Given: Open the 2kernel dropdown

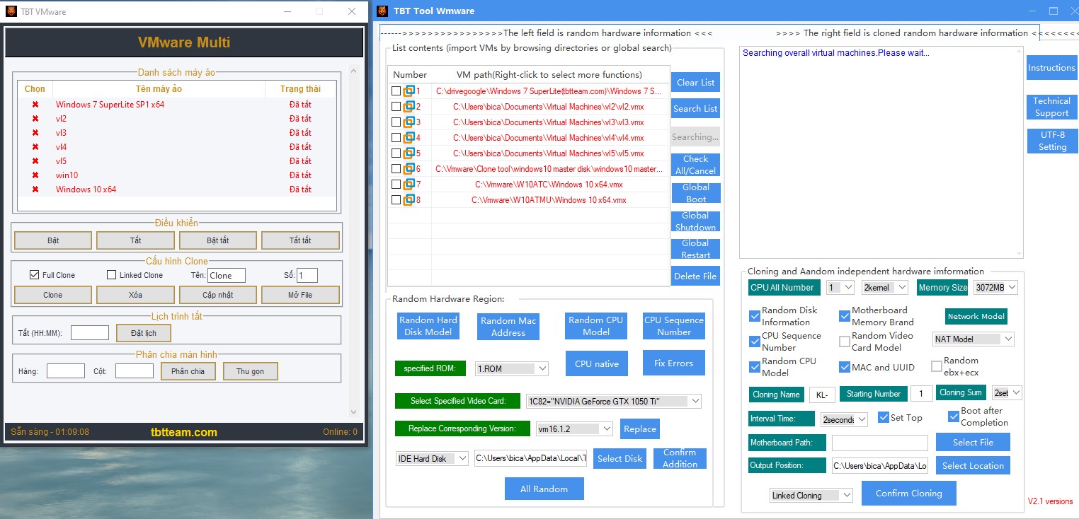Looking at the screenshot, I should (885, 287).
